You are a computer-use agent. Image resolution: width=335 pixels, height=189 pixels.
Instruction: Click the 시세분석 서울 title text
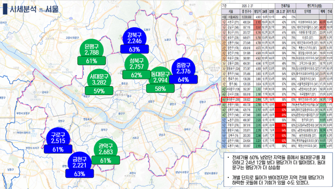(33, 9)
